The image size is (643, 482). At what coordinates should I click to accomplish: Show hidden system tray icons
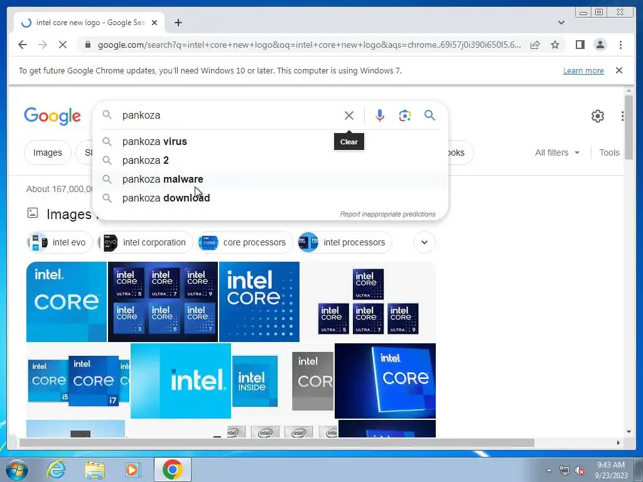tap(549, 470)
